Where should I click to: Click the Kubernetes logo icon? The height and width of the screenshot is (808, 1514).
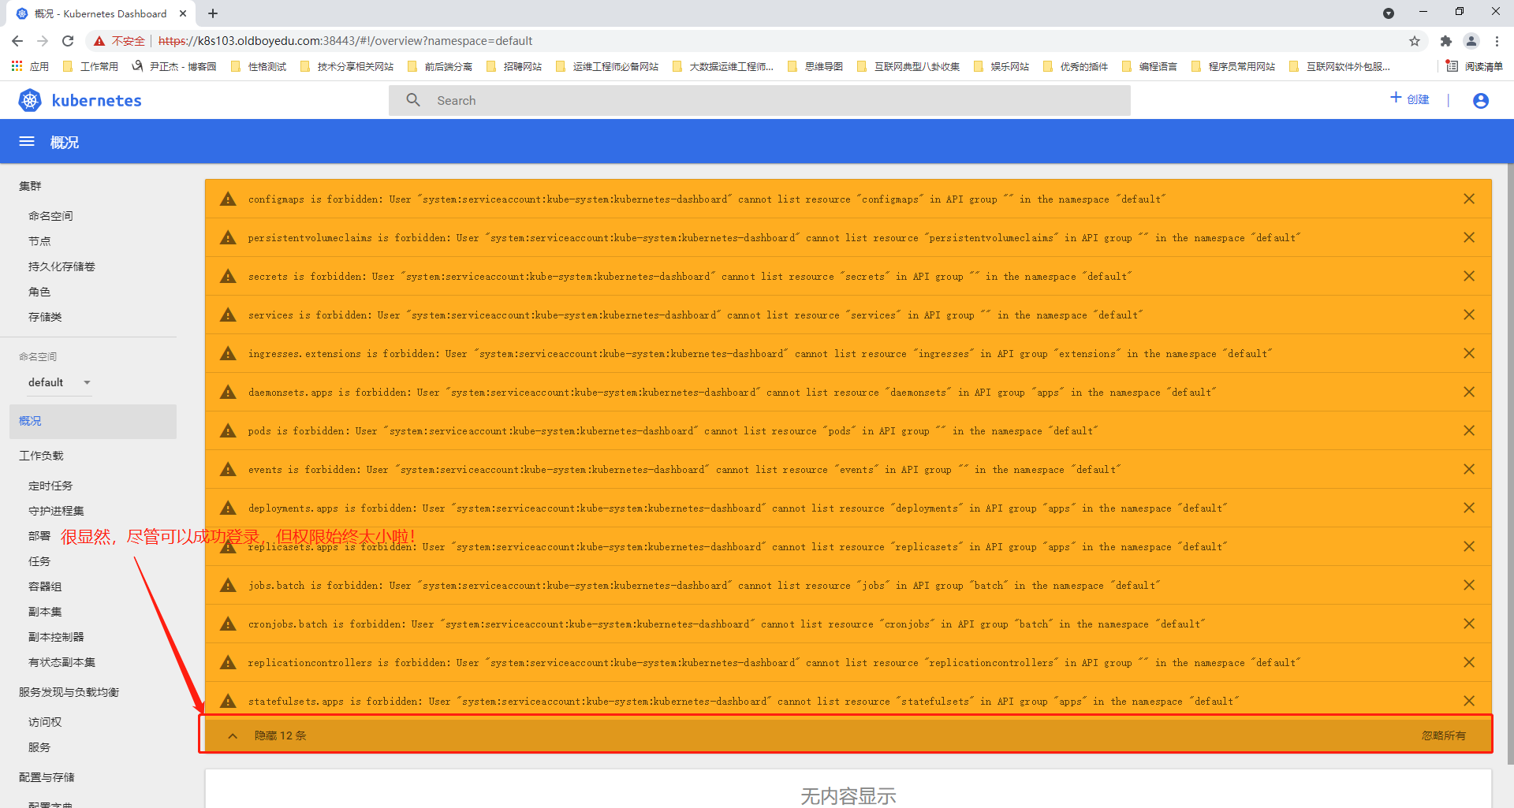[x=30, y=100]
